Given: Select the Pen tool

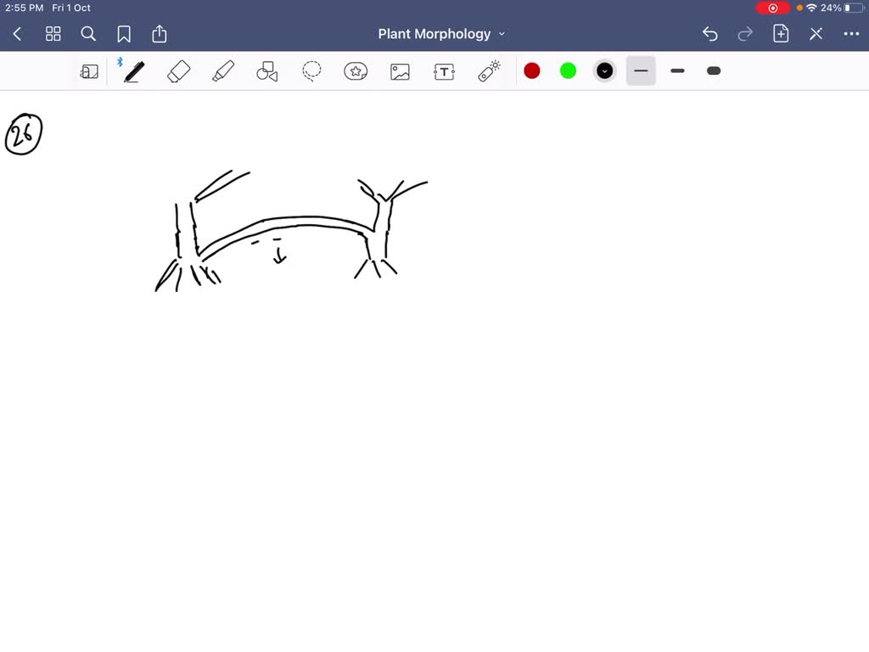Looking at the screenshot, I should (133, 71).
